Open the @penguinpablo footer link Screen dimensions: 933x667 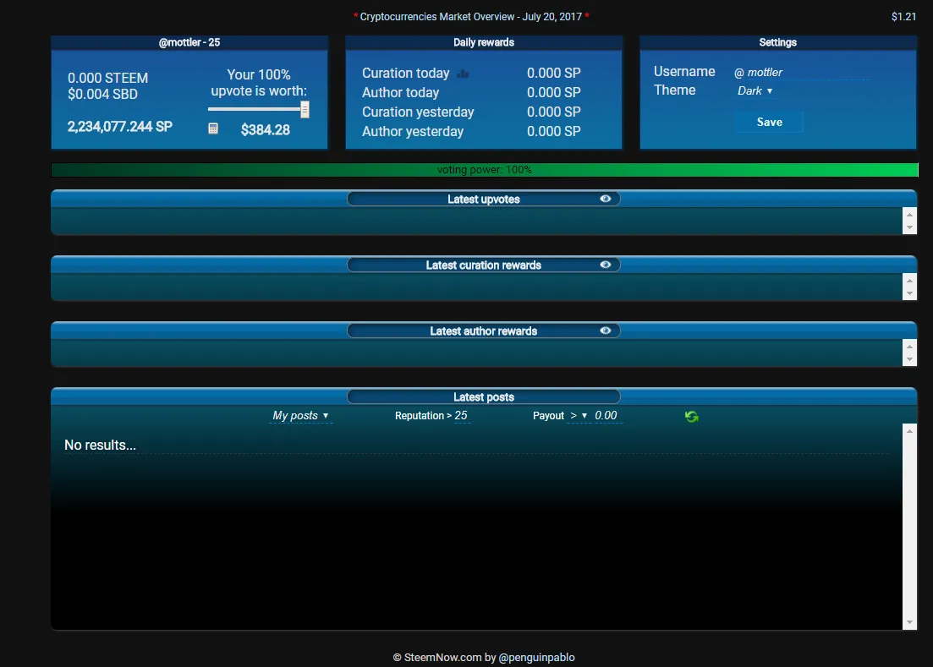(x=537, y=658)
